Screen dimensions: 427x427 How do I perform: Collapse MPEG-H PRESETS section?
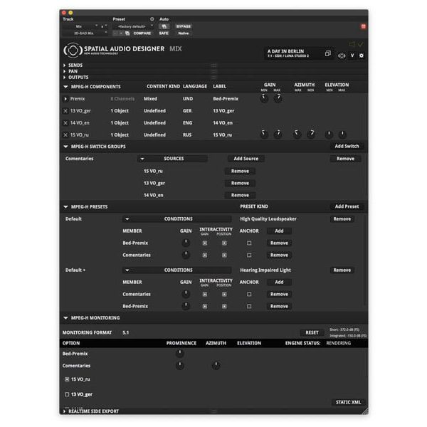coord(65,207)
